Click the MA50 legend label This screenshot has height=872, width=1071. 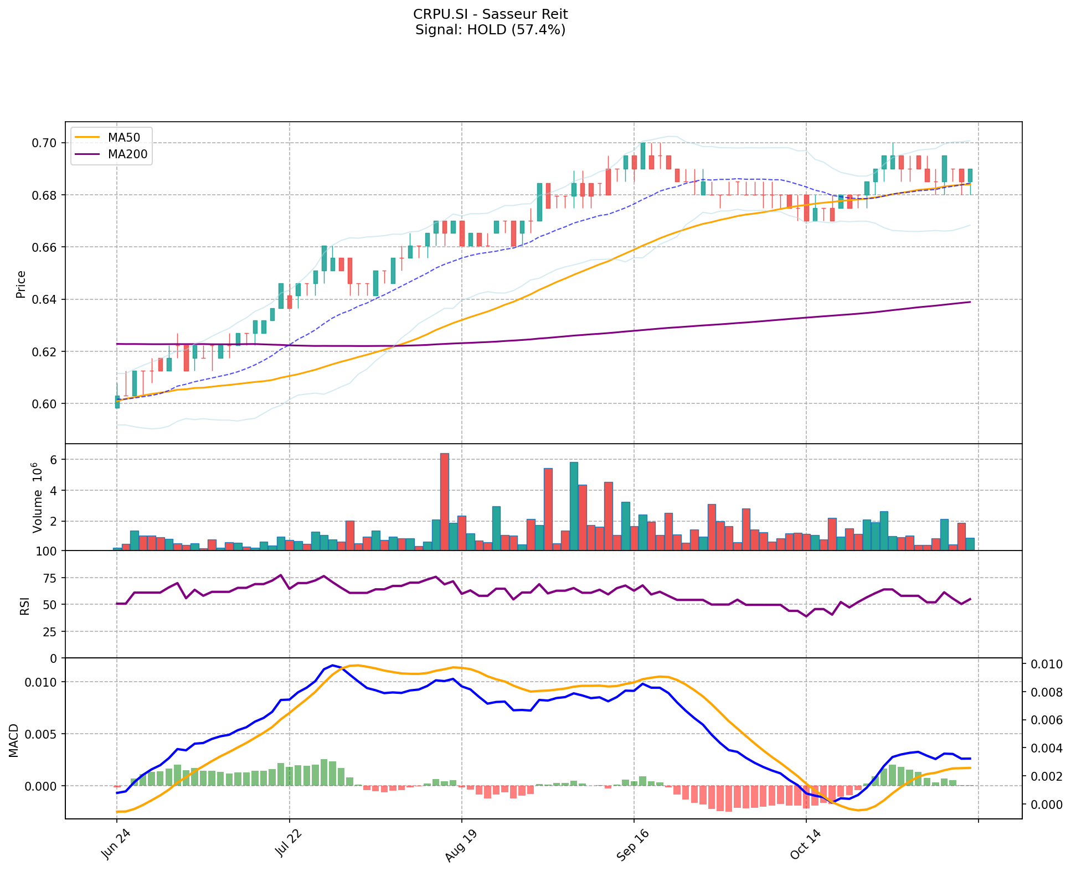coord(124,138)
